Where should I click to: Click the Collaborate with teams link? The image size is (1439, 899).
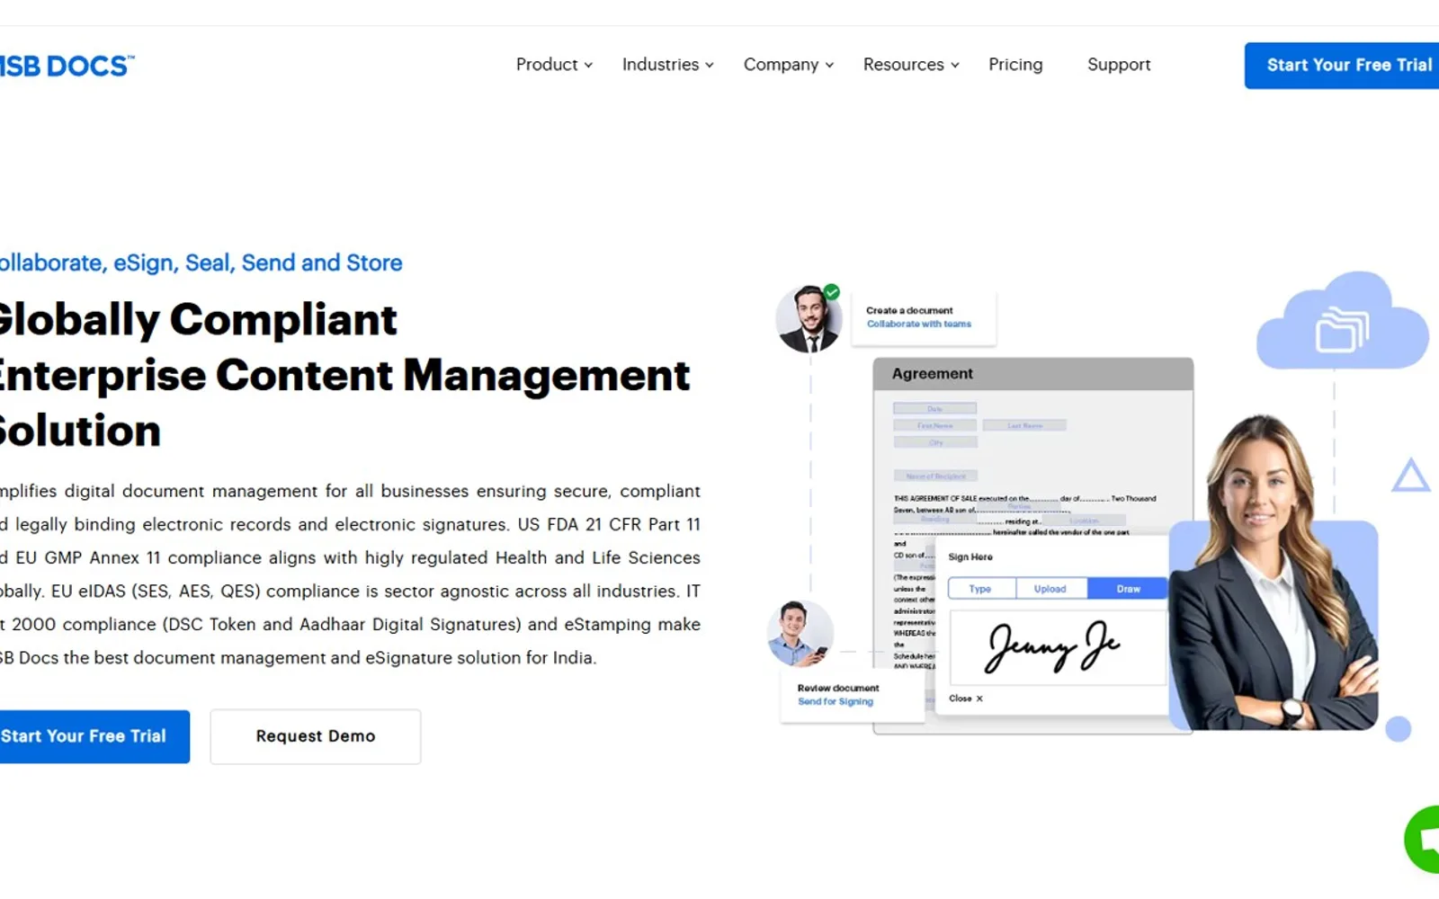coord(919,324)
